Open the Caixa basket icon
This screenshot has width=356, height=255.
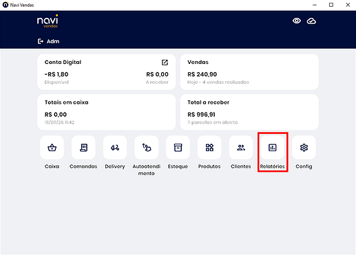pyautogui.click(x=52, y=148)
